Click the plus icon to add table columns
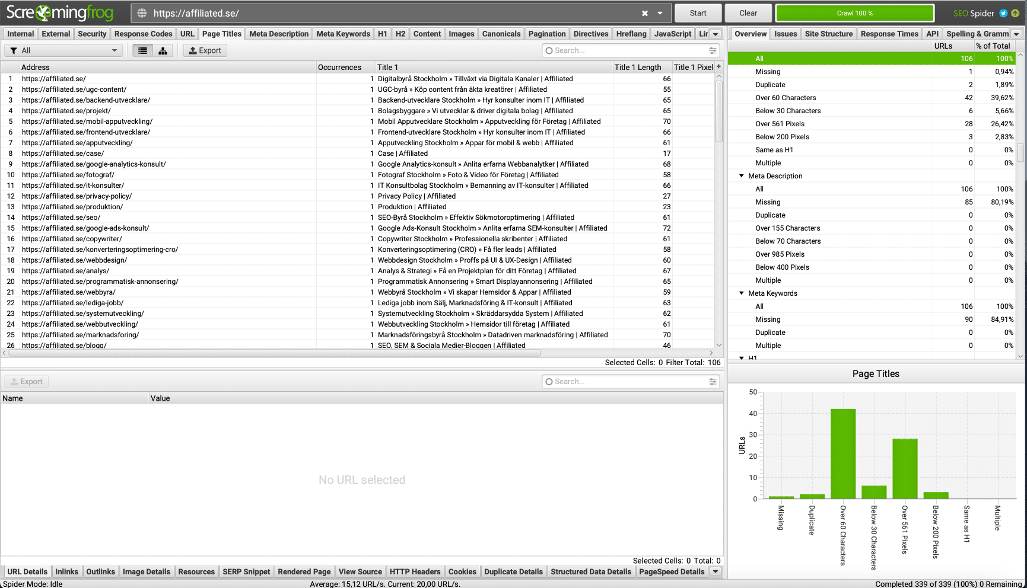Screen dimensions: 1027x588 (x=718, y=67)
